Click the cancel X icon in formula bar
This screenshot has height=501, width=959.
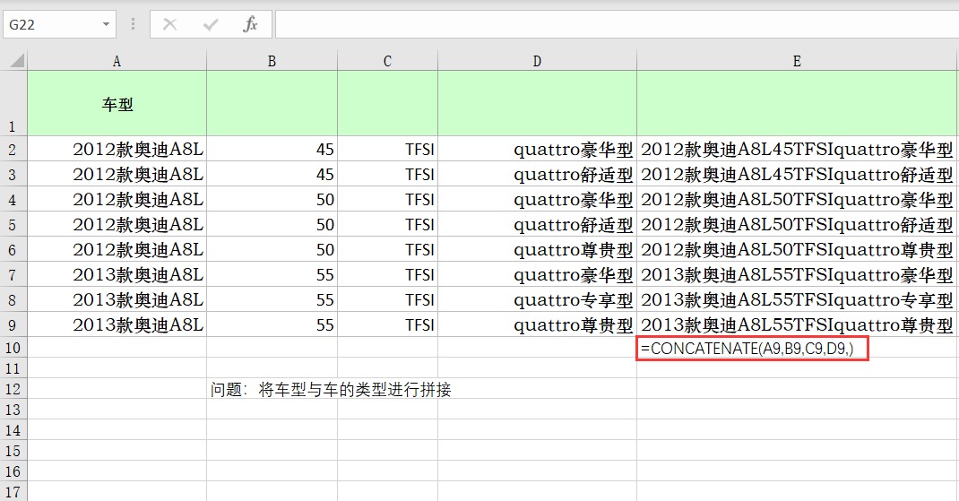pos(170,24)
